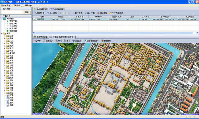Collapse the 我的任务 tree node

(2, 19)
